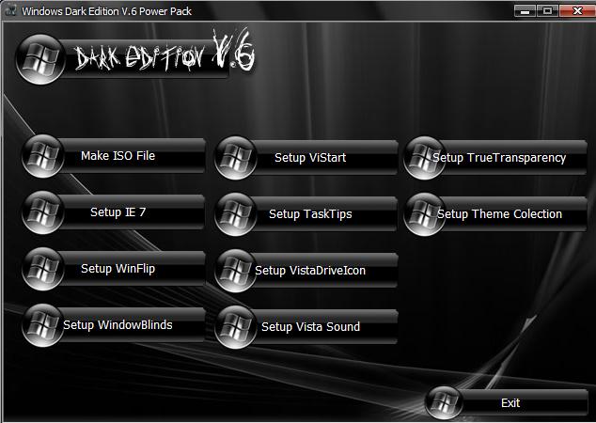Screen dimensions: 596x423
Task: Close the Power Pack window
Action: tap(577, 10)
